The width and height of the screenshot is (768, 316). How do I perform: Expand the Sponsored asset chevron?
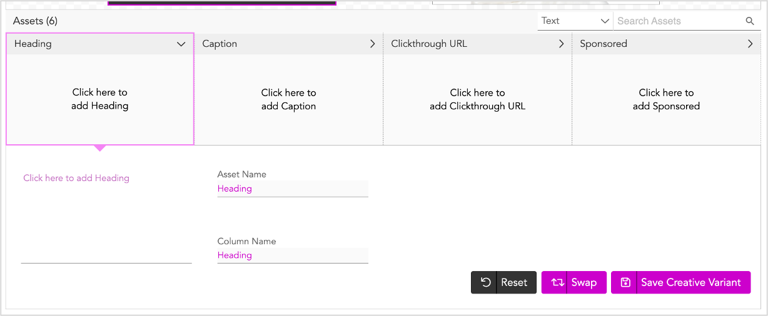pyautogui.click(x=750, y=44)
